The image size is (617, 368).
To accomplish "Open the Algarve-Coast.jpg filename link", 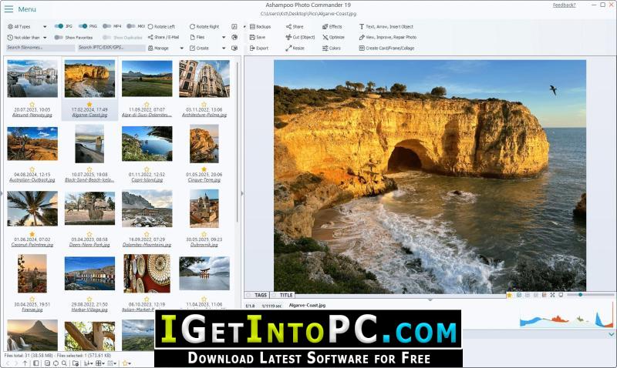I will click(89, 115).
